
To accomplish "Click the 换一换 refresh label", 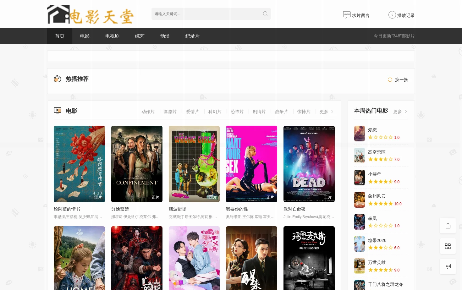I will (401, 80).
